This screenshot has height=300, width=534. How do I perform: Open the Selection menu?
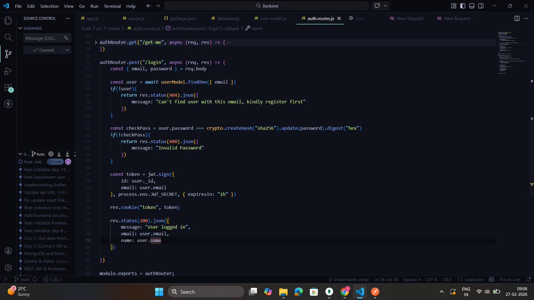pos(49,6)
